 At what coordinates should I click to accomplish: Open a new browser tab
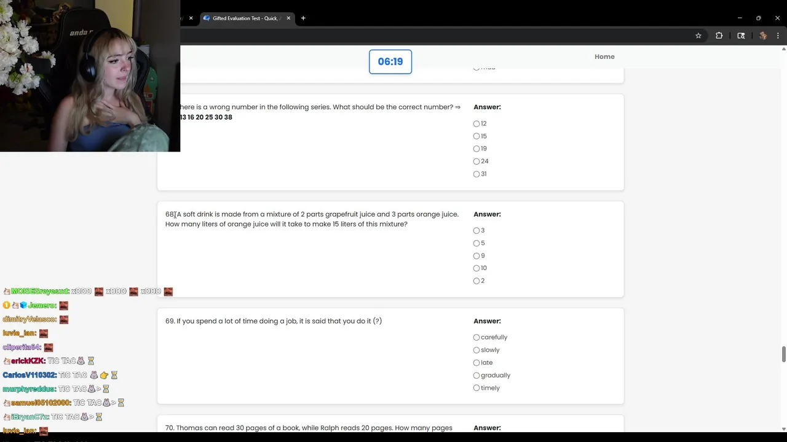(x=303, y=18)
